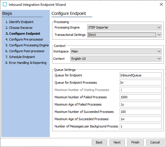Select step 2 Choose Receiver
This screenshot has width=166, height=147.
coord(19,28)
